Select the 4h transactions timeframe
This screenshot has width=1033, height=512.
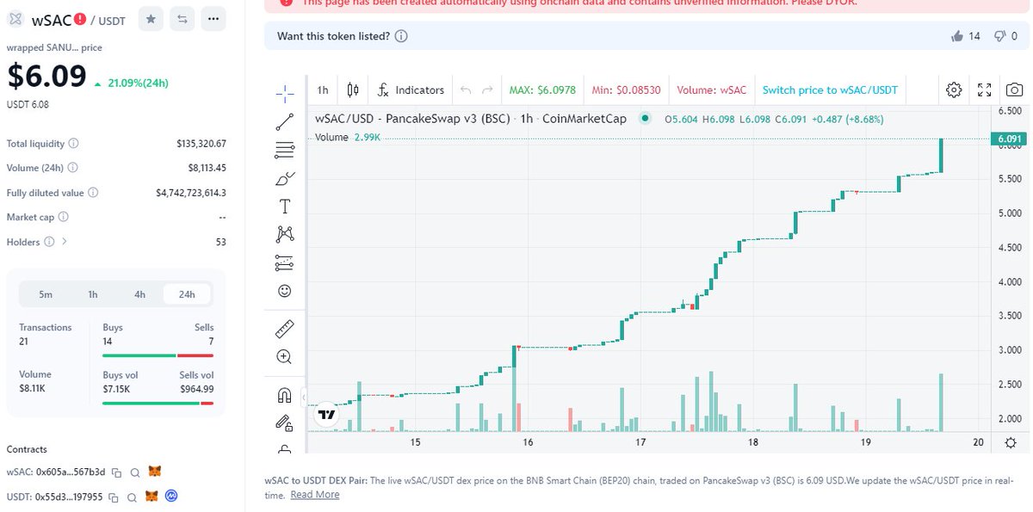click(139, 294)
